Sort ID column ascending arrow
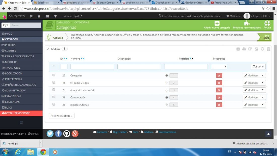This screenshot has width=277, height=156. 66,59
